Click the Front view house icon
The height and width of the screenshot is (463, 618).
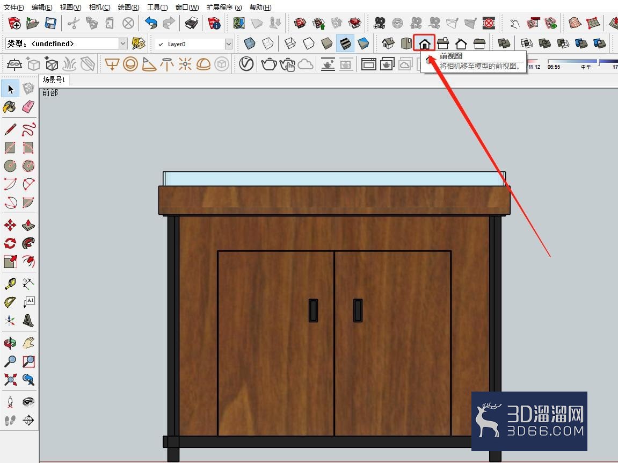pos(424,43)
